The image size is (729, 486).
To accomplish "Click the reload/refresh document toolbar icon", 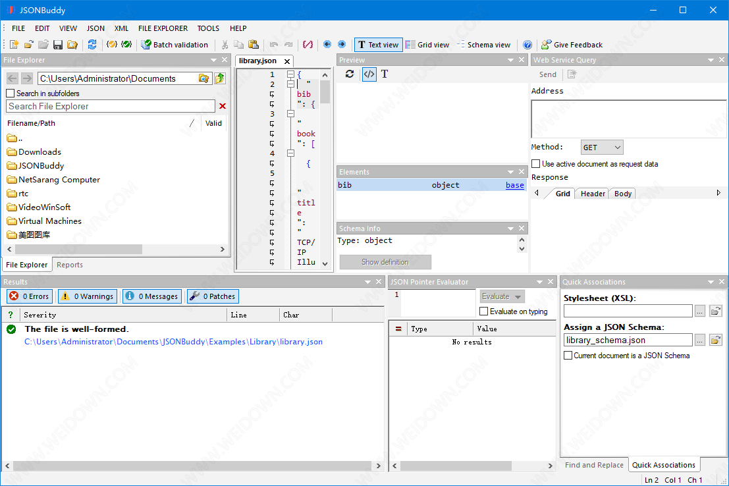I will coord(92,45).
